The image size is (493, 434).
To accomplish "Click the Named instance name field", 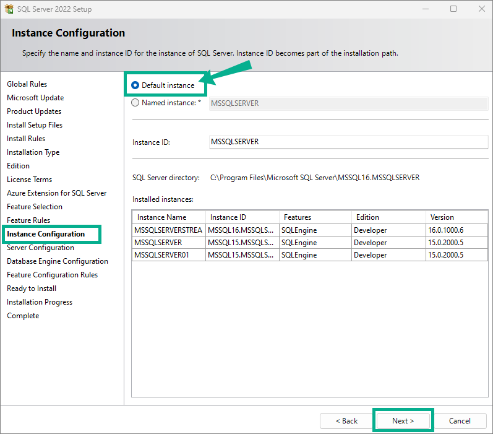I will pyautogui.click(x=348, y=103).
